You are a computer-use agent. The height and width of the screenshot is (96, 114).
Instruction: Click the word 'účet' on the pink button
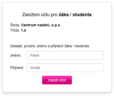point(63,80)
